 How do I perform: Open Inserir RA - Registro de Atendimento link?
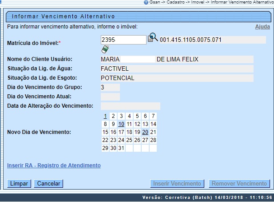[x=54, y=166]
